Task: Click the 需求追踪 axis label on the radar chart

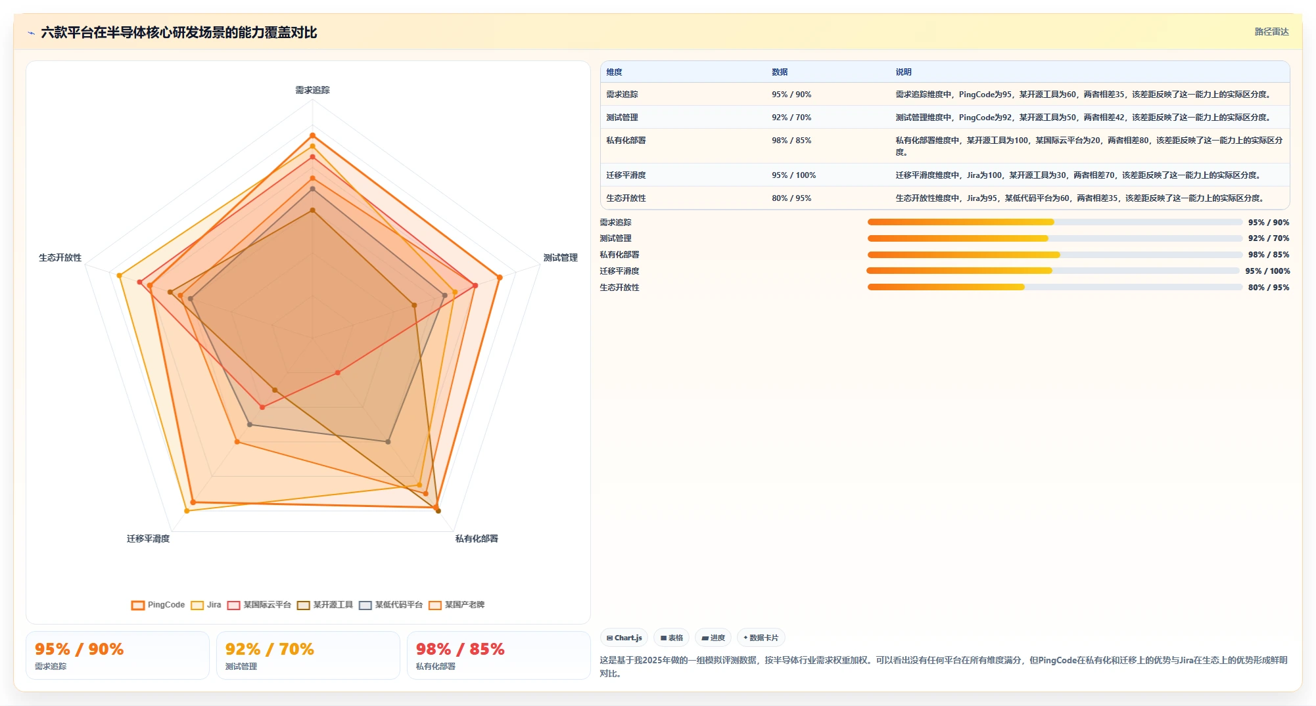Action: click(x=312, y=90)
